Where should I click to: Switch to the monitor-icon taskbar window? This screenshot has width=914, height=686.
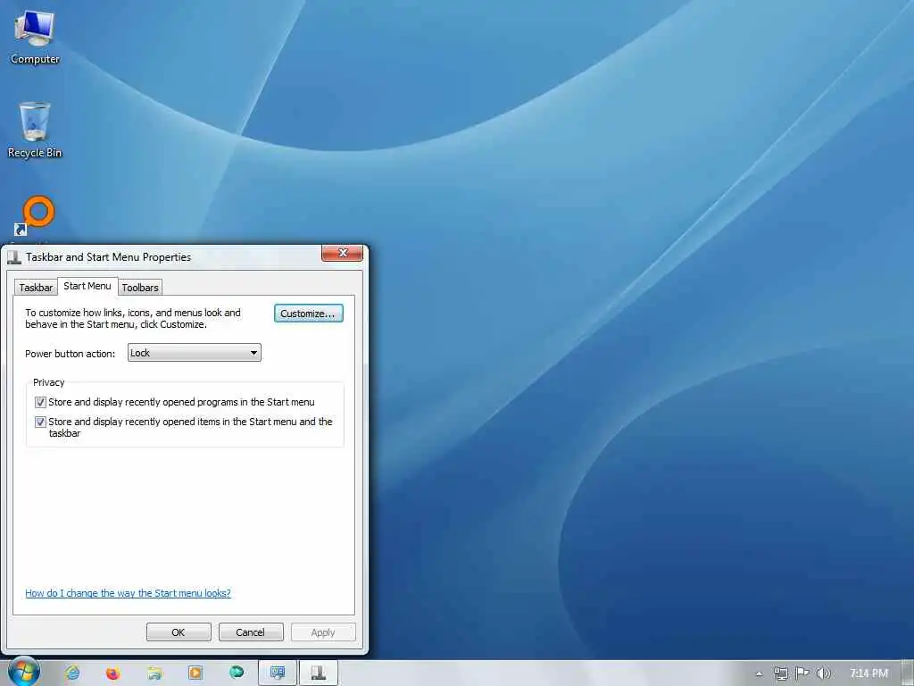[278, 673]
